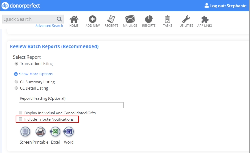
Task: Select GL Detail Listing radio button
Action: tap(16, 88)
